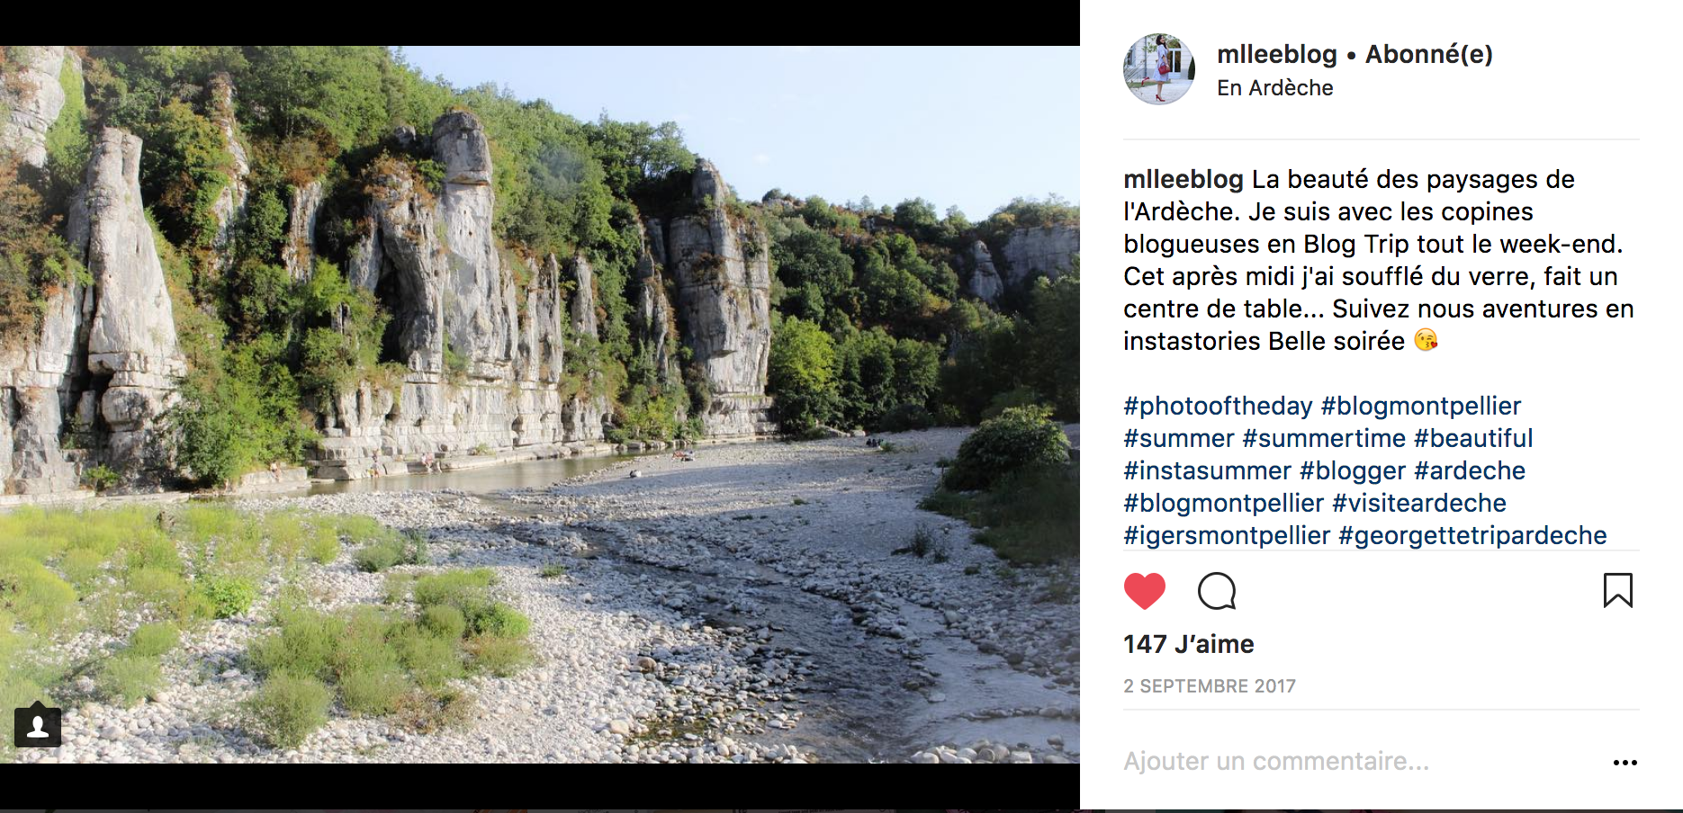Save the post with the bookmark icon
Image resolution: width=1683 pixels, height=813 pixels.
point(1617,591)
